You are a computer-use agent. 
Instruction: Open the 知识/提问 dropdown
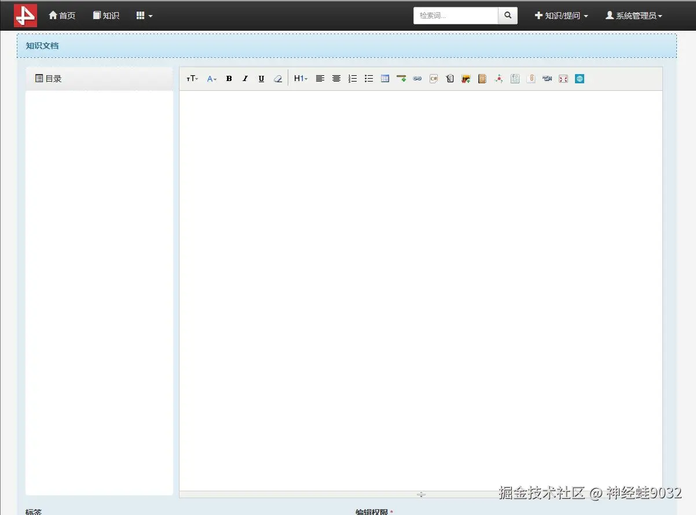561,16
